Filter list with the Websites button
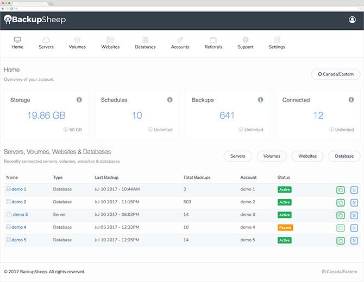 (x=307, y=156)
